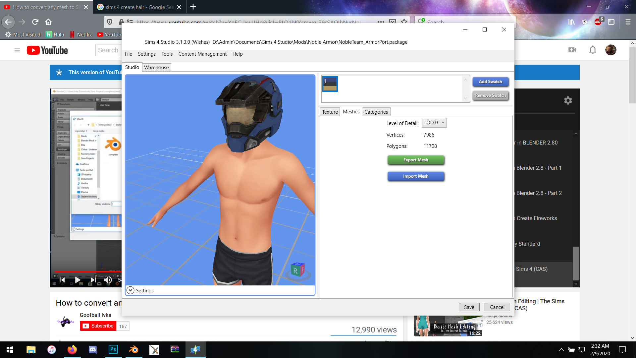
Task: Close the 'How to convert any mesh' tab
Action: (86, 7)
